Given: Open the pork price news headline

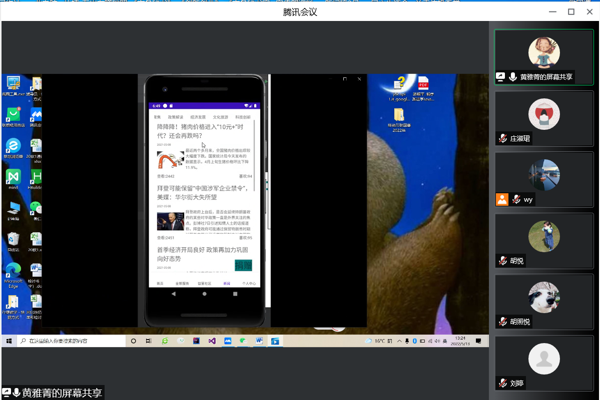Looking at the screenshot, I should pos(200,131).
